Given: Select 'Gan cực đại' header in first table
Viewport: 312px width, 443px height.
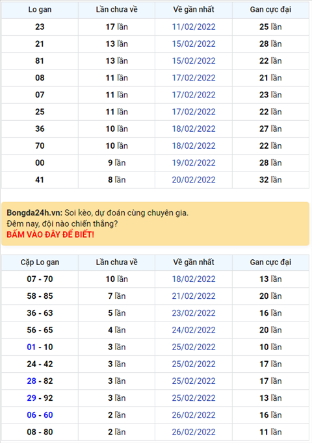Looking at the screenshot, I should tap(270, 10).
